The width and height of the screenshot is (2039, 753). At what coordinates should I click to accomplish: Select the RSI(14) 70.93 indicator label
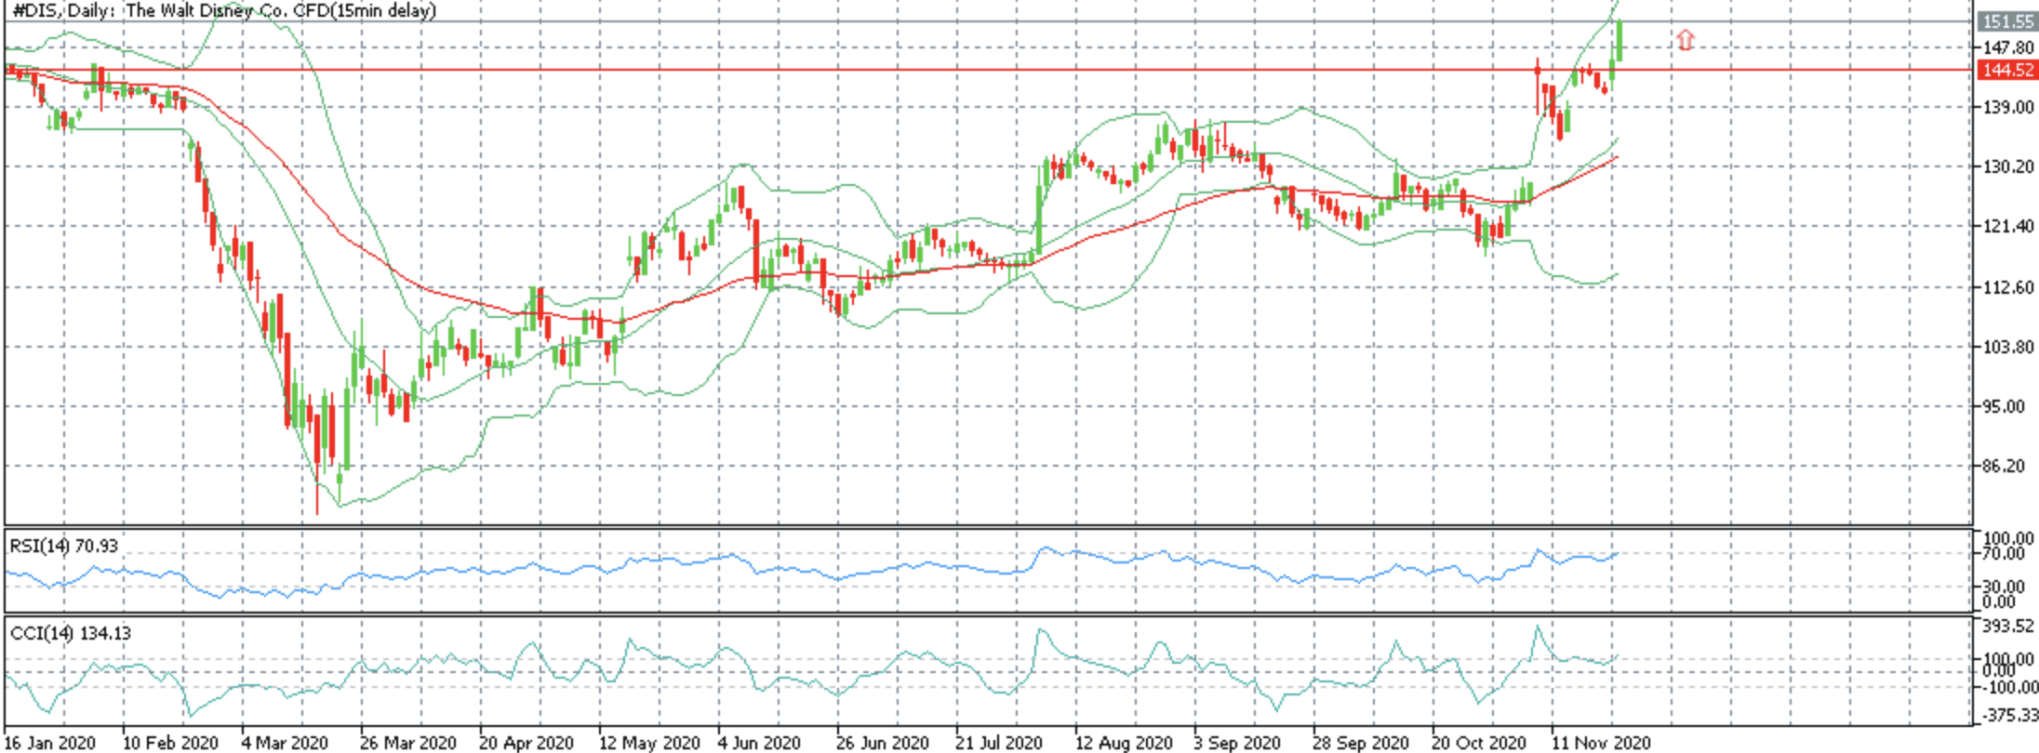(x=64, y=546)
